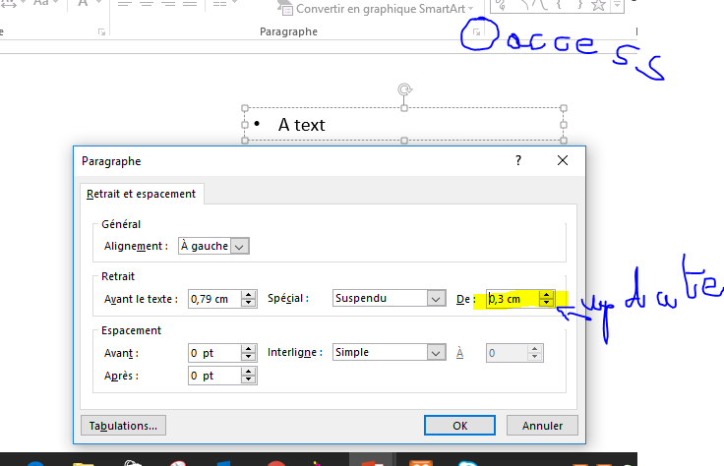724x466 pixels.
Task: Increase the Espacement Avant value
Action: [x=249, y=349]
